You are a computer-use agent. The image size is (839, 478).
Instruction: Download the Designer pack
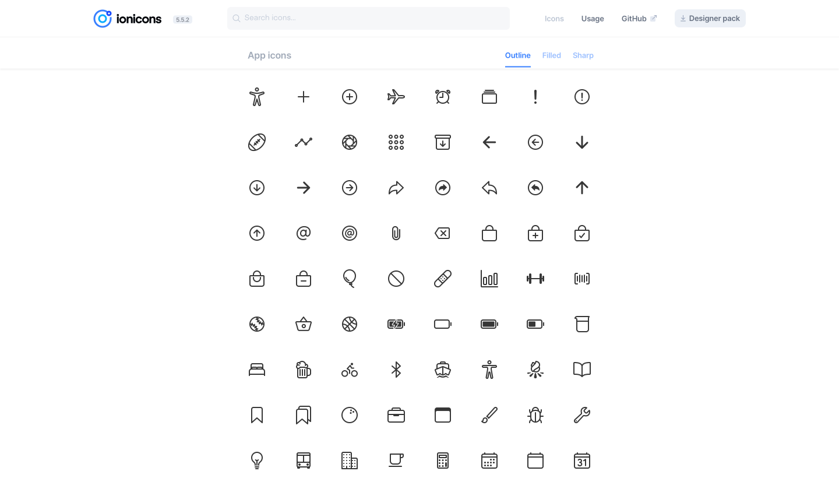710,19
